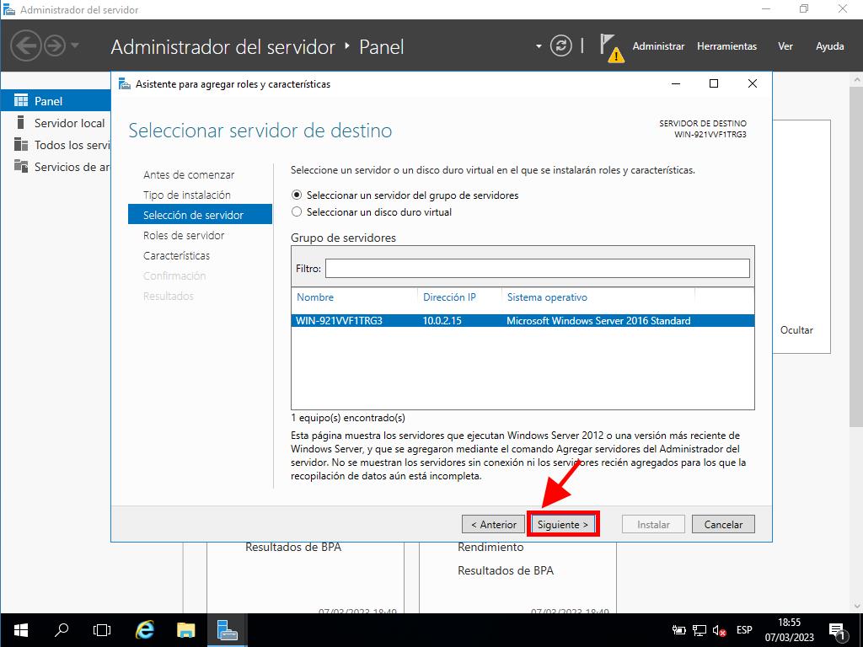
Task: Open the Herramientas menu
Action: [726, 46]
